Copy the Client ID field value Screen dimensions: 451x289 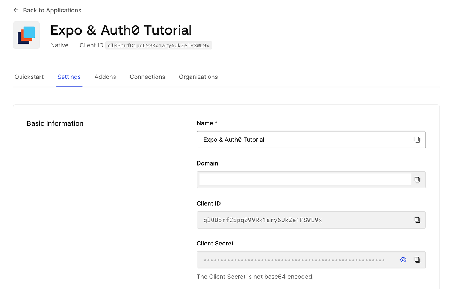417,220
